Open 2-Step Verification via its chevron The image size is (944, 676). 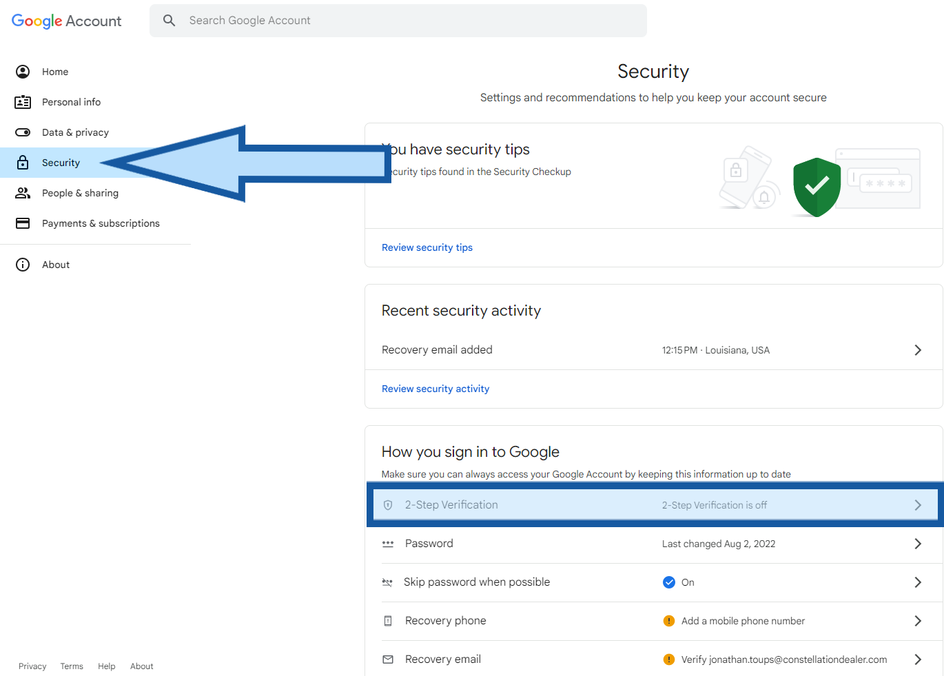coord(917,505)
